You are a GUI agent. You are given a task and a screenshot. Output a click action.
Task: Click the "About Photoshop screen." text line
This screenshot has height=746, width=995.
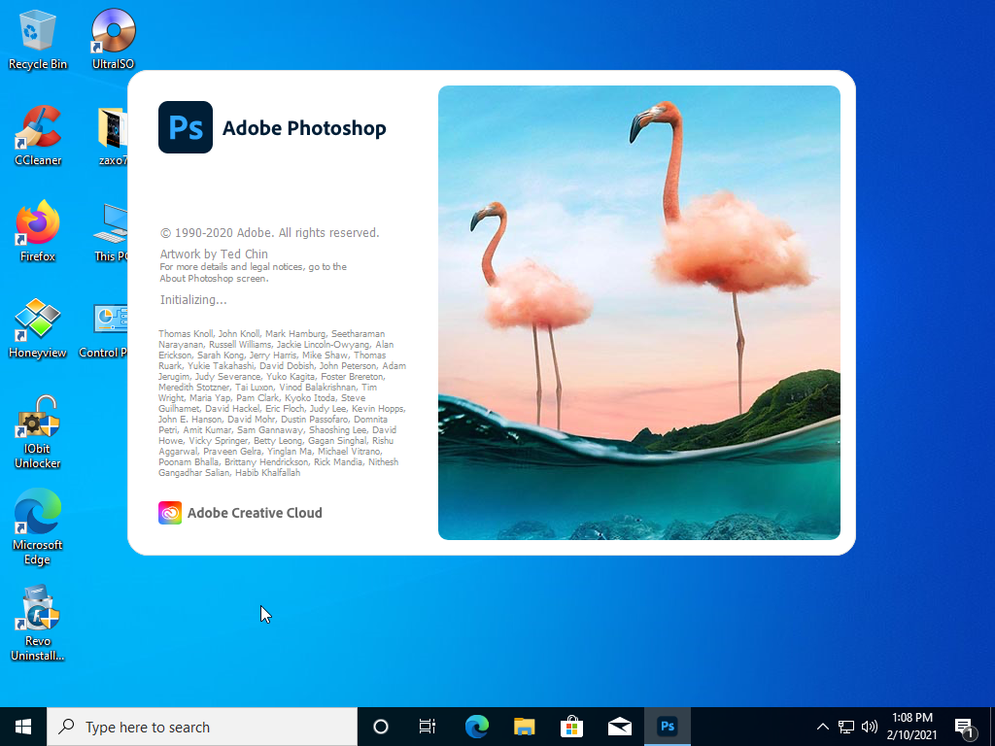214,278
